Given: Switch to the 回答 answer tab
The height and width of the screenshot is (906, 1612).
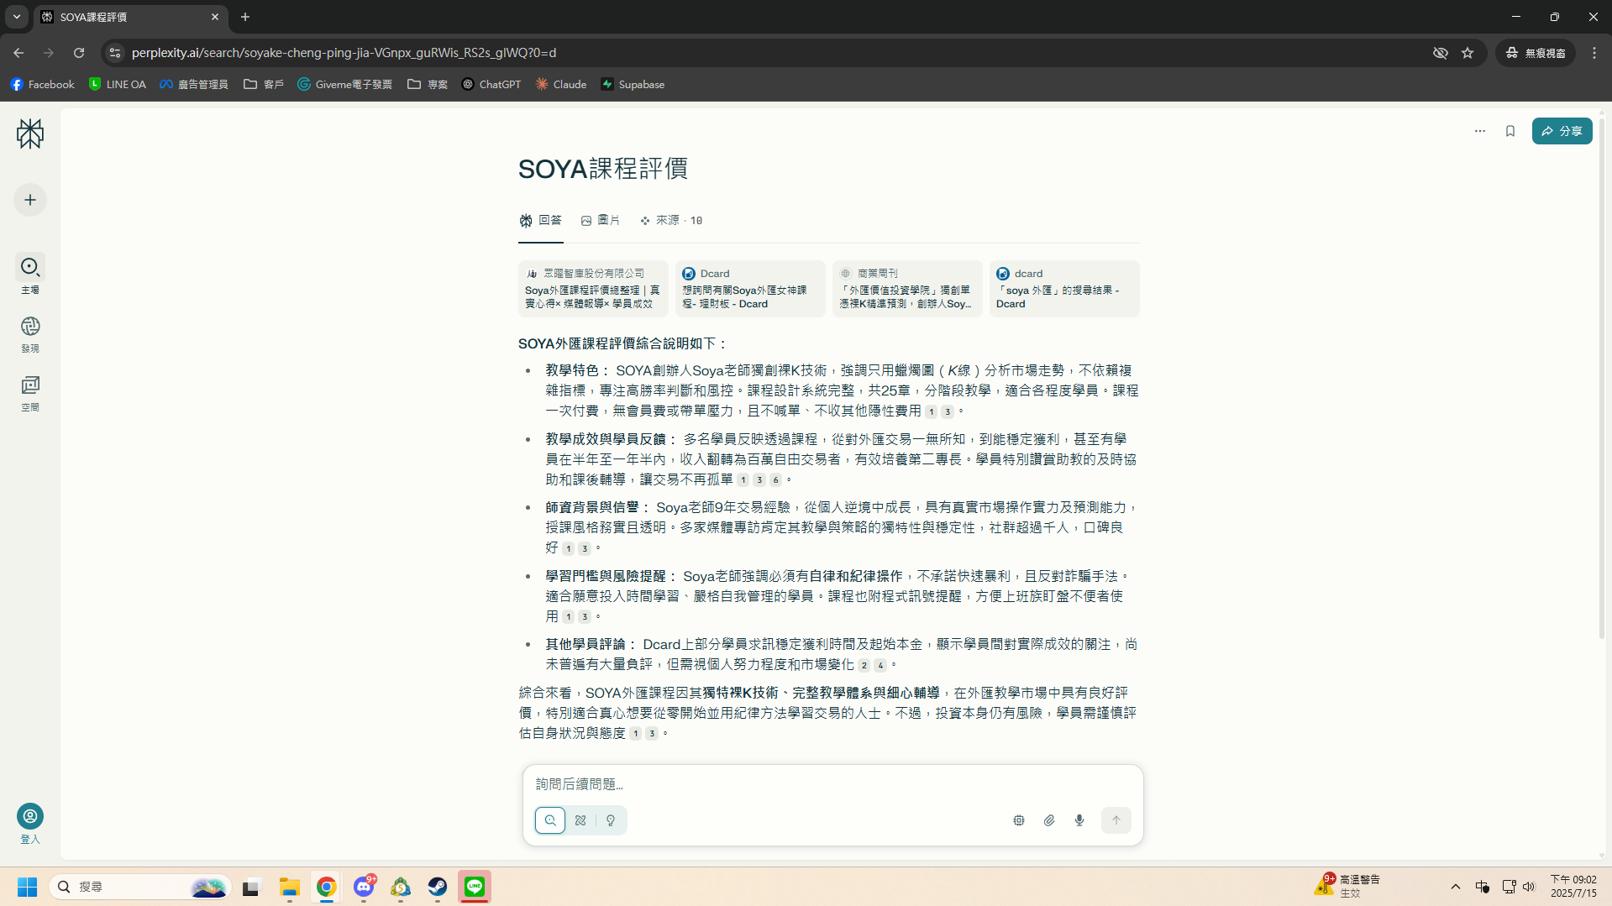Looking at the screenshot, I should click(x=540, y=220).
